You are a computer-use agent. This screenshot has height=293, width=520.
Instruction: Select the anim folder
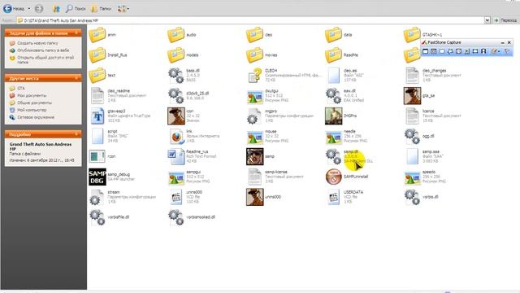97,35
